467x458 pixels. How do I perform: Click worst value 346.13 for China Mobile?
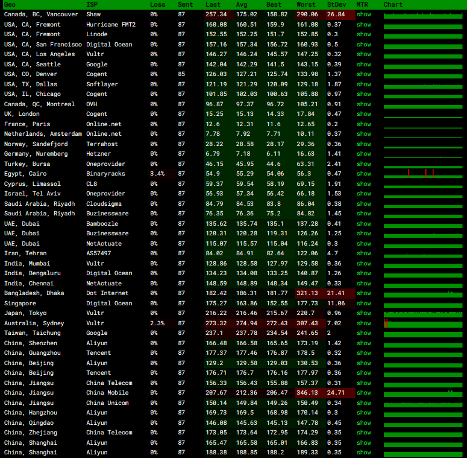coord(307,393)
